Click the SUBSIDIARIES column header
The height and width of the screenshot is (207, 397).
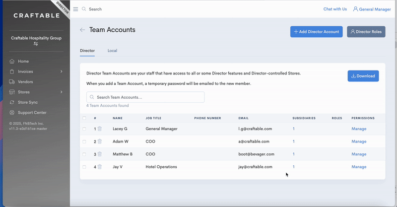point(304,118)
